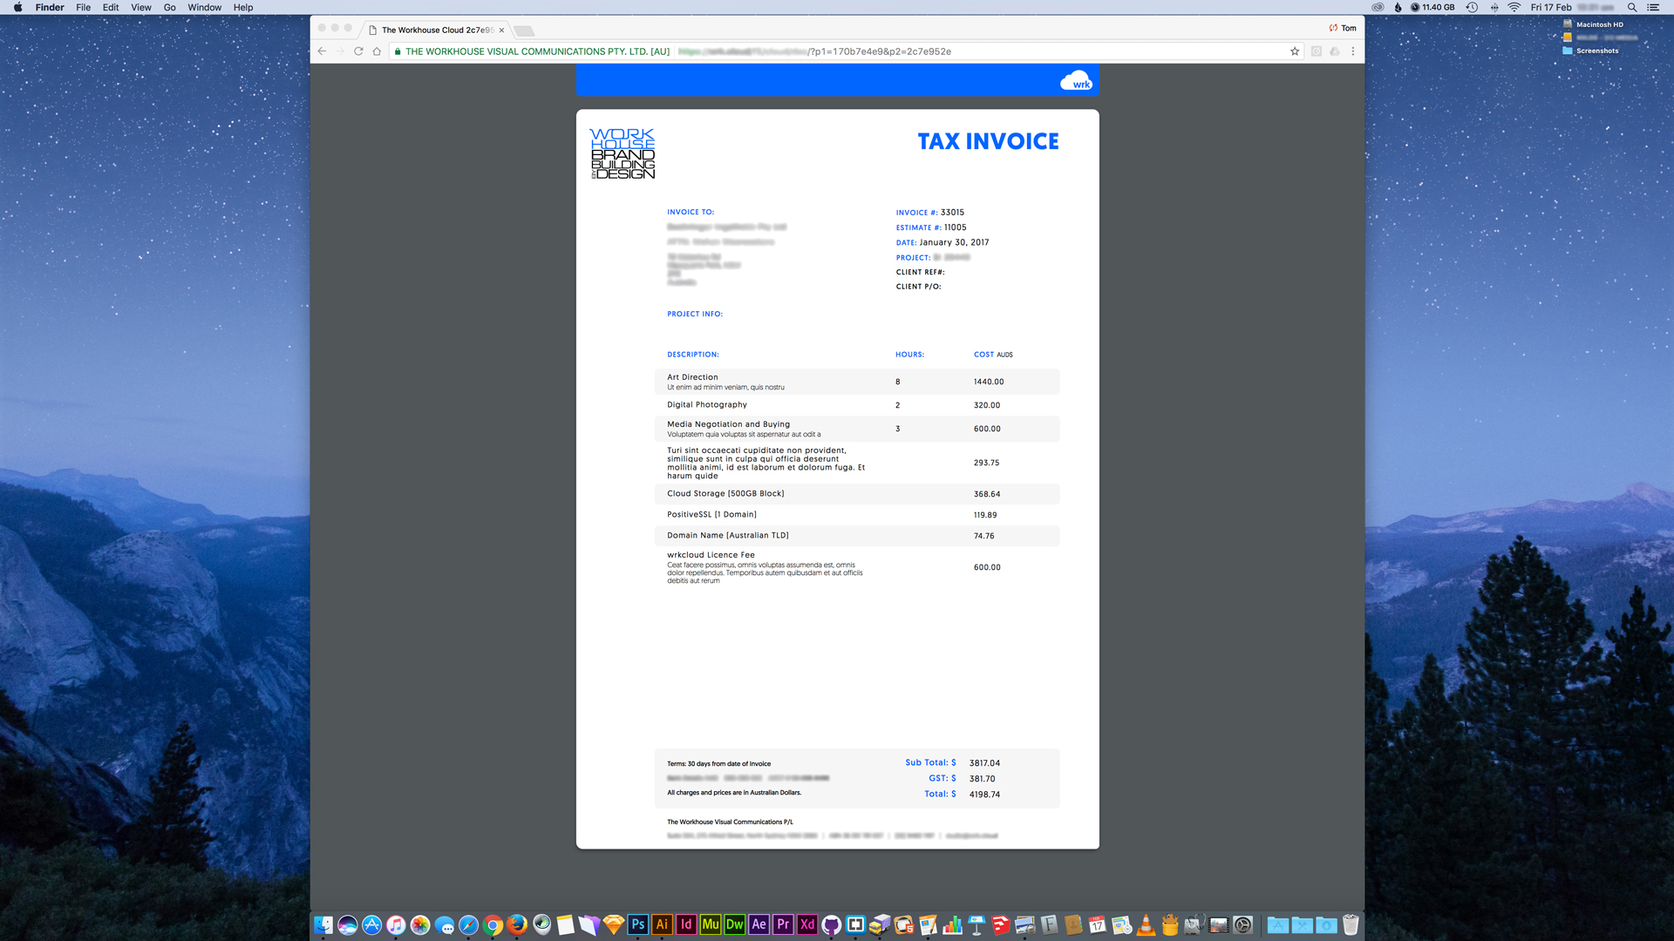The height and width of the screenshot is (941, 1674).
Task: Open the Window menu
Action: (204, 7)
